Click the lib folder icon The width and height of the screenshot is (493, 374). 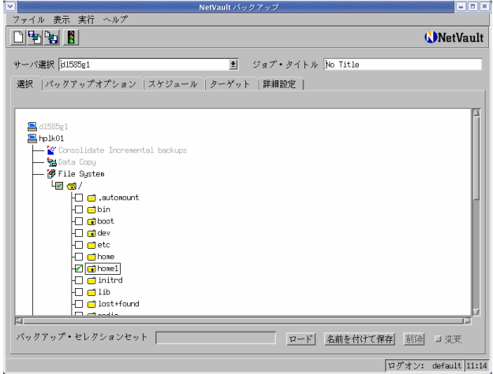[x=92, y=292]
